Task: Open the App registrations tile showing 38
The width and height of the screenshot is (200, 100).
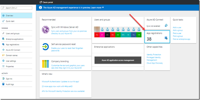Action: click(157, 37)
